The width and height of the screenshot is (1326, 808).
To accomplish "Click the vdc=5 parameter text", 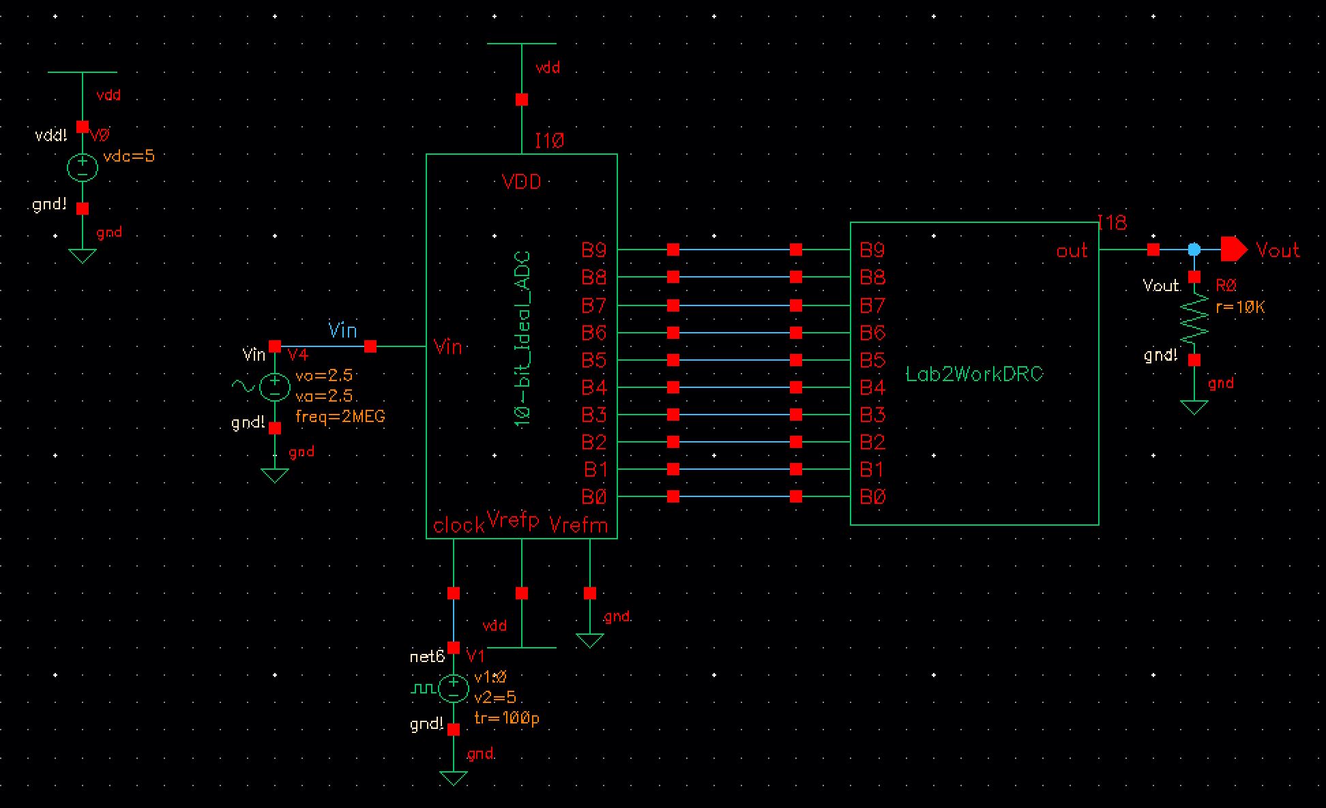I will [x=129, y=156].
